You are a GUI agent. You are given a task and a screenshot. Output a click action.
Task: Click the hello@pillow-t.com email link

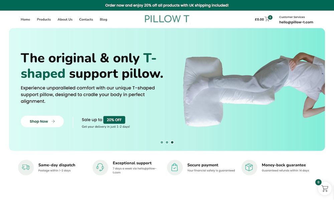(296, 22)
